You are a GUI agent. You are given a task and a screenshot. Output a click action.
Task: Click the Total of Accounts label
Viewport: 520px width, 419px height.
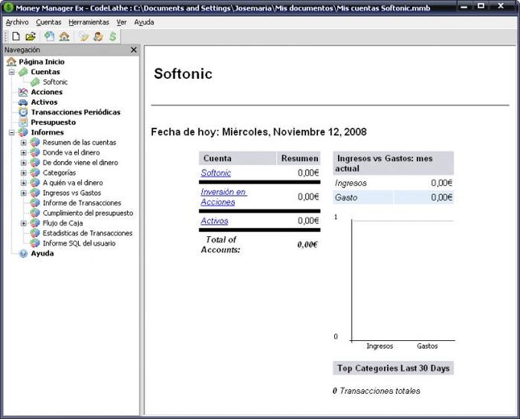[x=221, y=245]
